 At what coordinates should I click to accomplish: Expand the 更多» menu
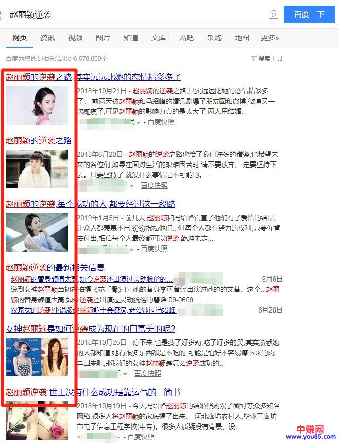click(x=269, y=38)
